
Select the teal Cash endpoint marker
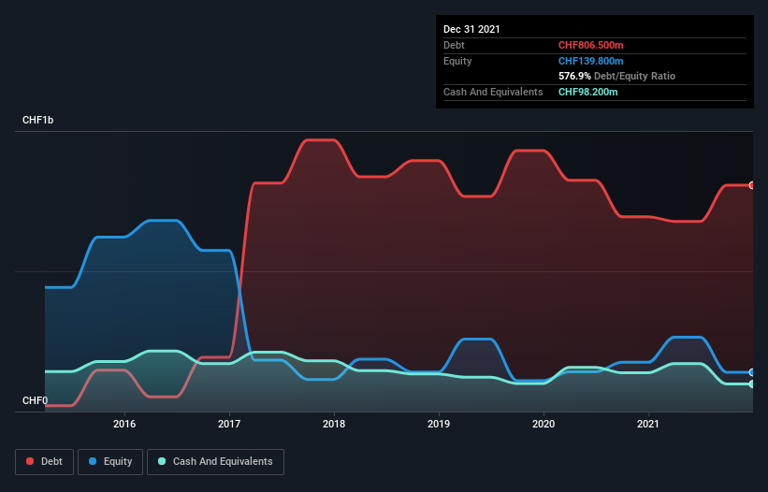(752, 383)
